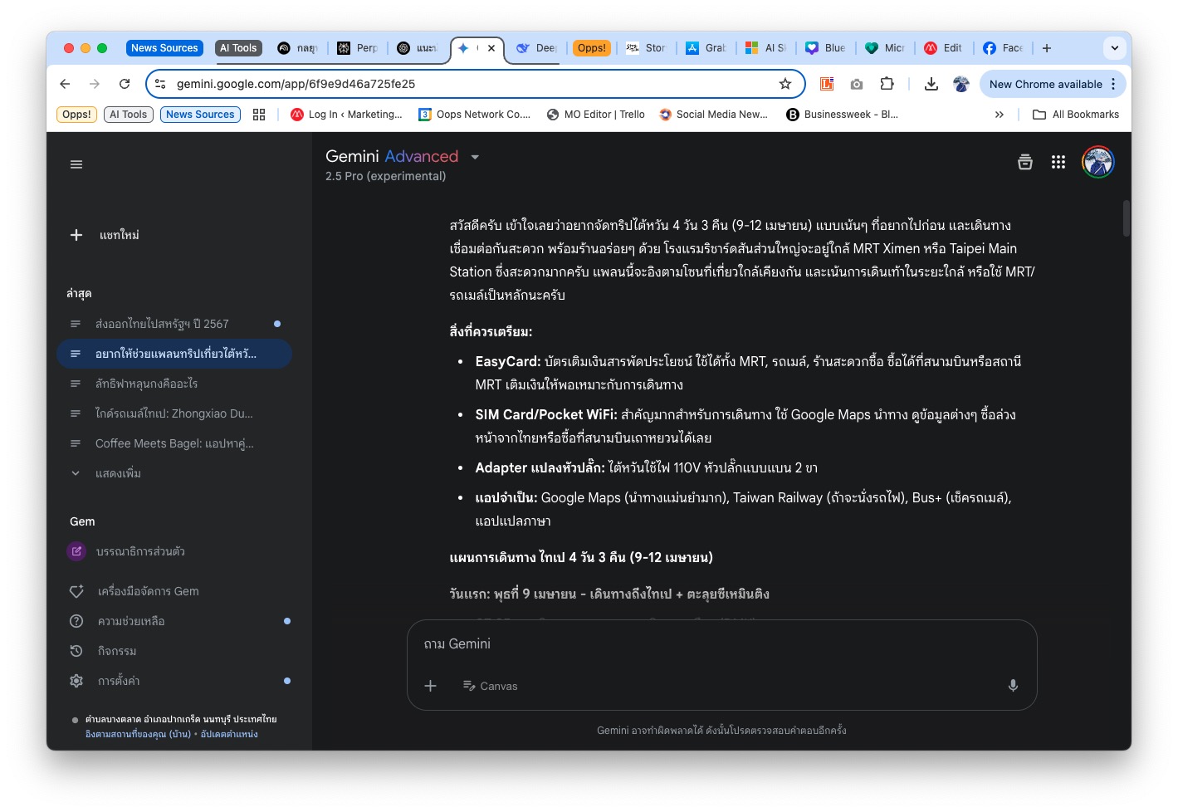Viewport: 1178px width, 812px height.
Task: Switch to the Perp tab
Action: [359, 48]
